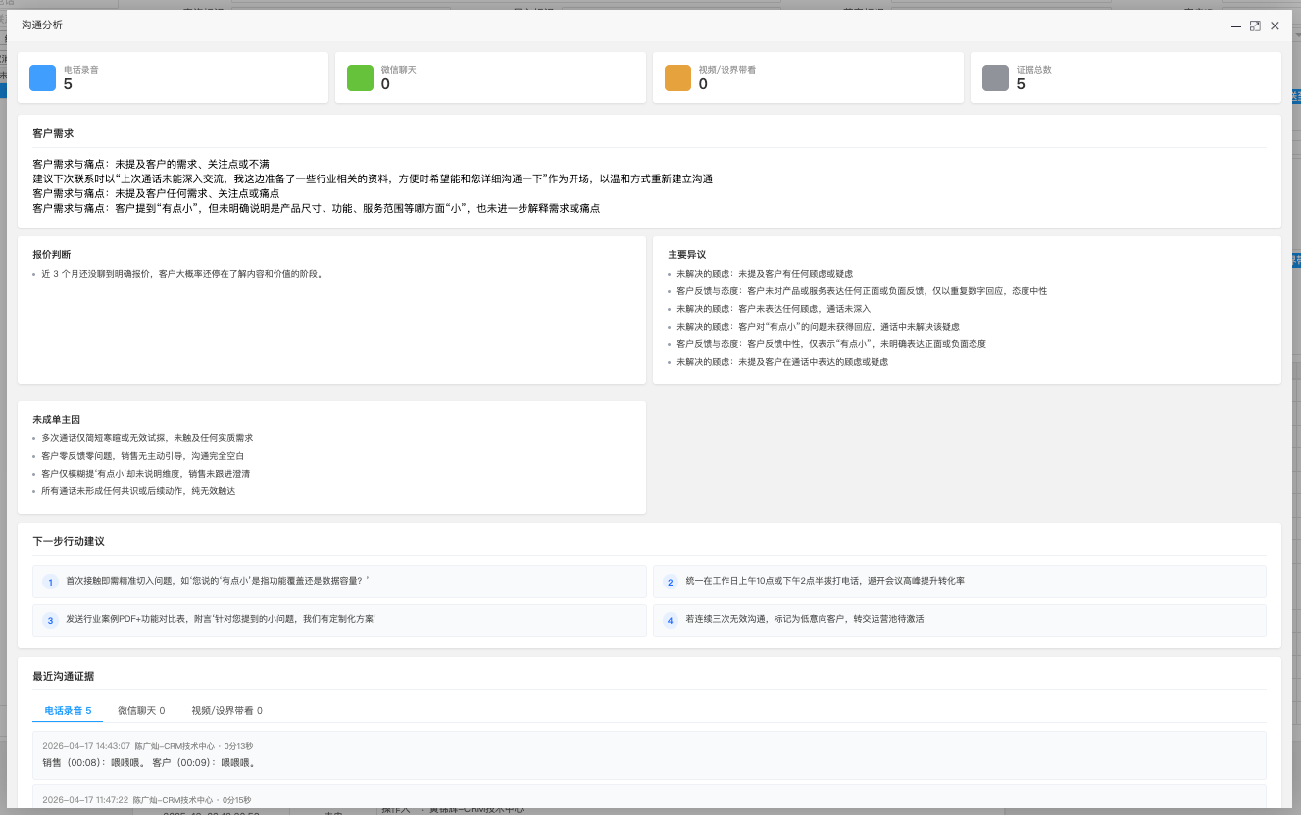Click the blue 电话录音 stat icon

(43, 77)
